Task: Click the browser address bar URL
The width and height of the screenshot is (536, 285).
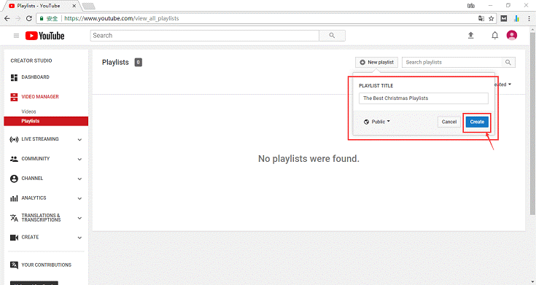Action: (121, 18)
